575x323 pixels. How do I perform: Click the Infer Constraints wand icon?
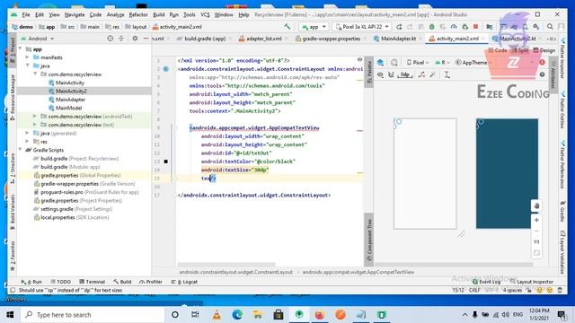tap(433, 74)
